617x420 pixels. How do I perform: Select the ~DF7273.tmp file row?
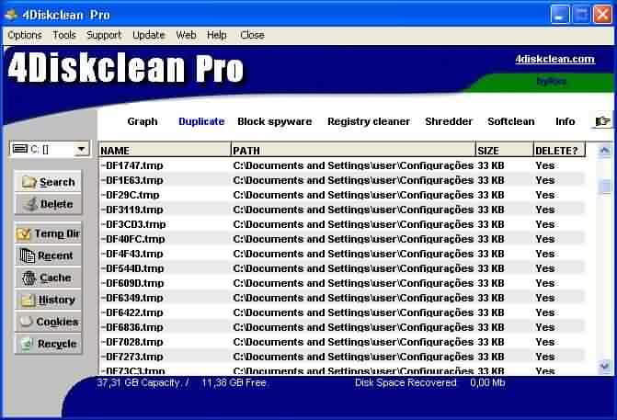click(x=341, y=357)
